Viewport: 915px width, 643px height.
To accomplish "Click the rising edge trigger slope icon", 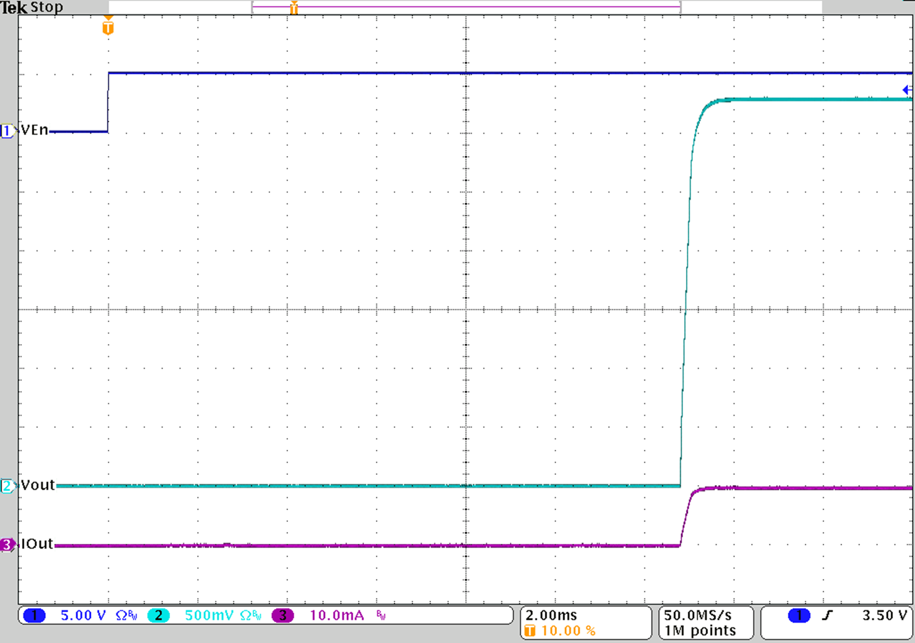I will [x=827, y=616].
